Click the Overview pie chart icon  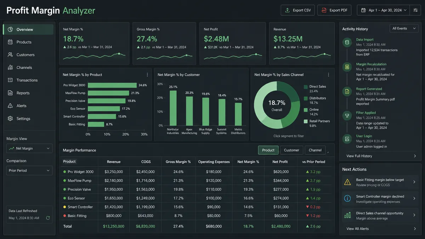coord(10,29)
